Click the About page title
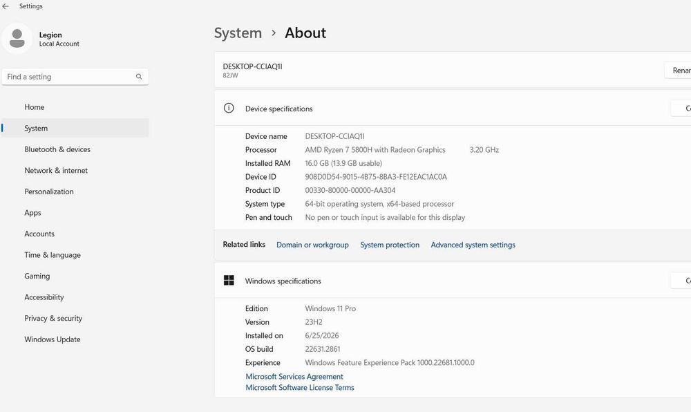The height and width of the screenshot is (412, 691). (x=305, y=33)
